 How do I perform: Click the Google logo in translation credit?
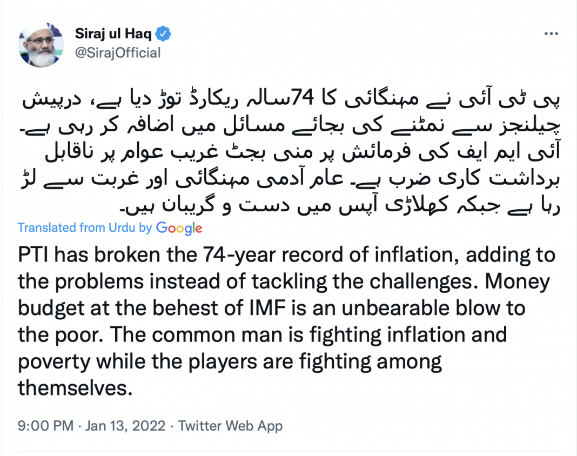[179, 228]
